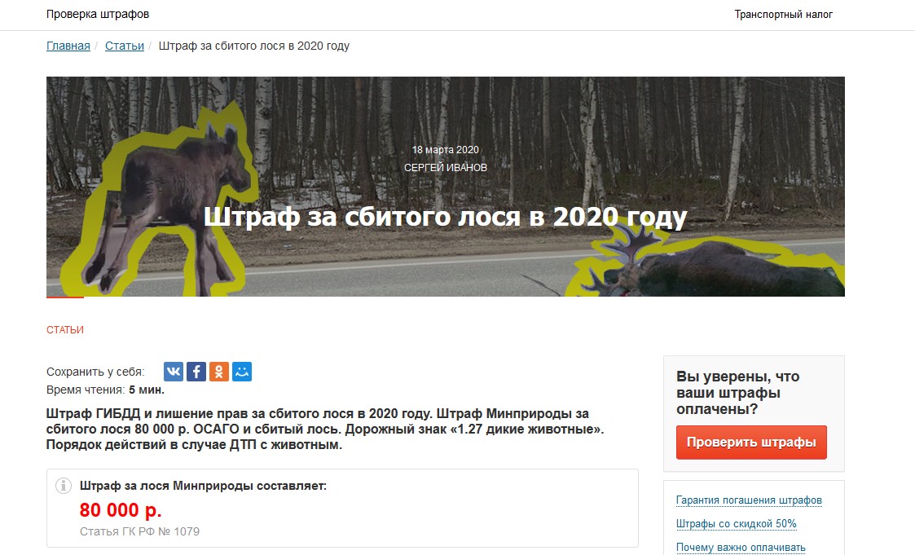Click the red СТАТЬИ category label
Screen dimensions: 915x555
click(64, 330)
